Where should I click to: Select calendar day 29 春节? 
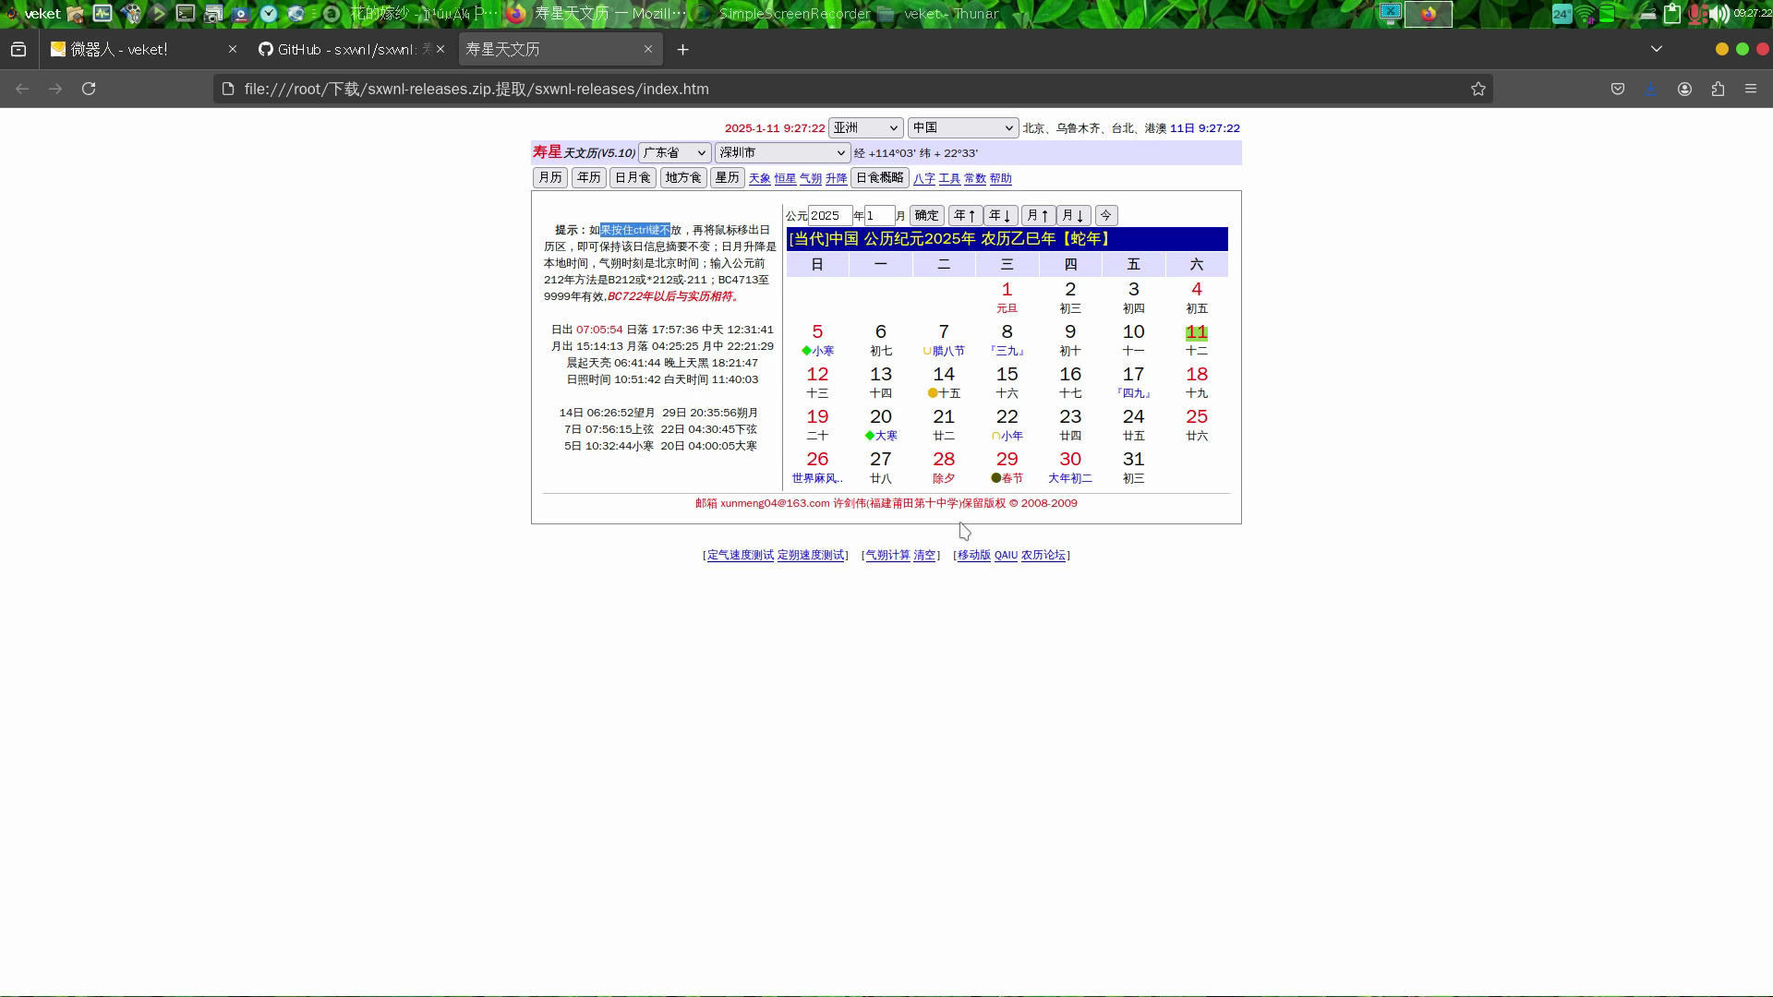pyautogui.click(x=1007, y=467)
